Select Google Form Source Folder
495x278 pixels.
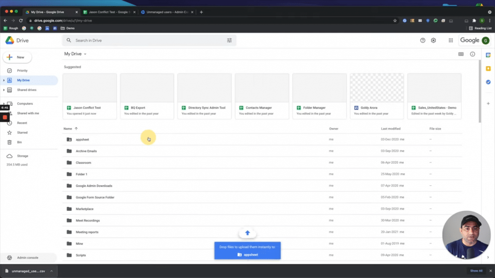[262, 197]
